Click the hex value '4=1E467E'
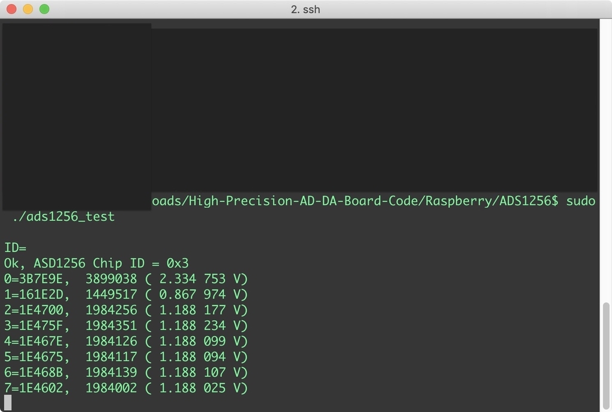The image size is (612, 412). 33,341
